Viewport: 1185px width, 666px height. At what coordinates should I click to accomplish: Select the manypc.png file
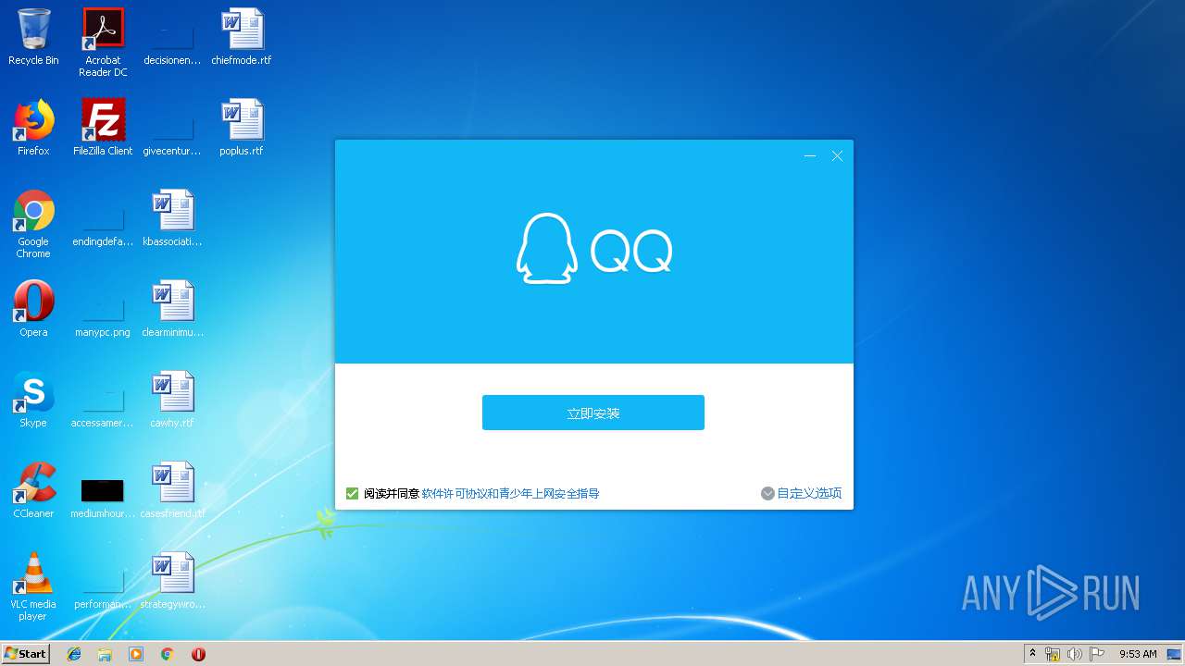(103, 316)
